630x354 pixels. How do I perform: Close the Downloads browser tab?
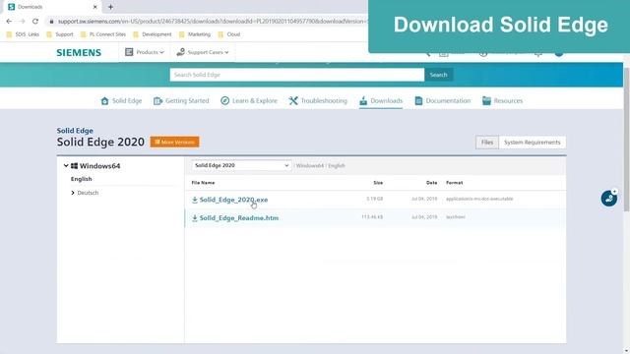pos(95,7)
